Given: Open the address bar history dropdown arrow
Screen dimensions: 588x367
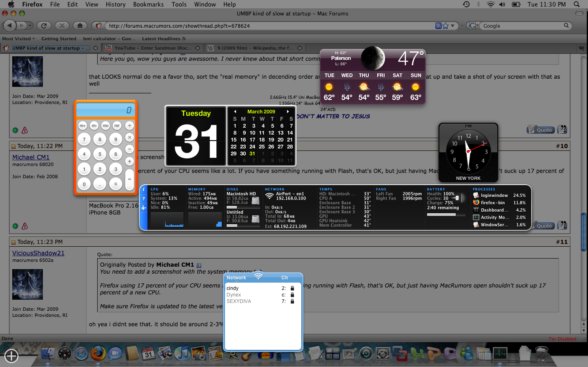Looking at the screenshot, I should click(x=452, y=26).
